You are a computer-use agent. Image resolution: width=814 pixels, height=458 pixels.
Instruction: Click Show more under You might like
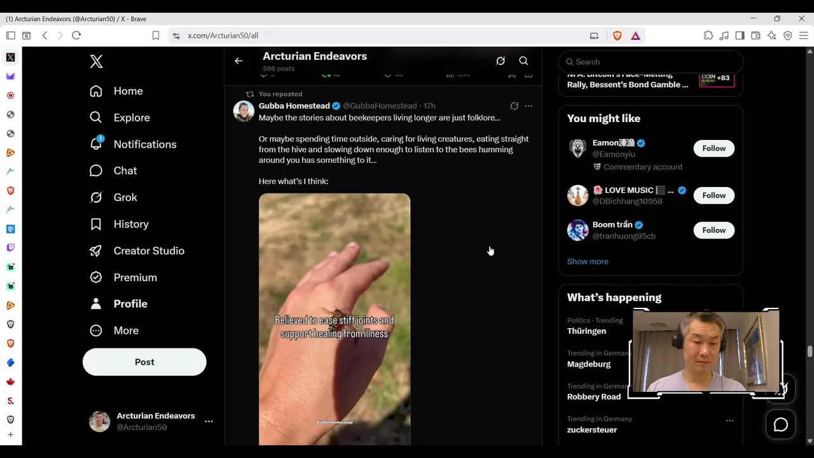tap(588, 261)
